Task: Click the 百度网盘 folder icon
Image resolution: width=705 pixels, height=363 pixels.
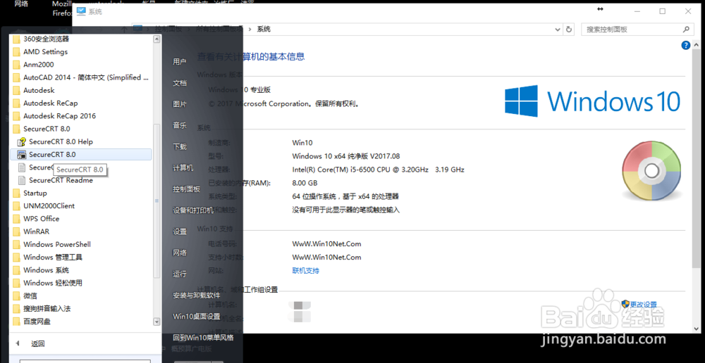Action: [16, 321]
